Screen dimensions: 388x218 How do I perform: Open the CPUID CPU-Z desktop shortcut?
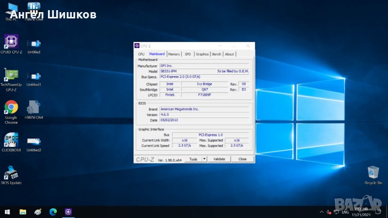click(x=11, y=42)
